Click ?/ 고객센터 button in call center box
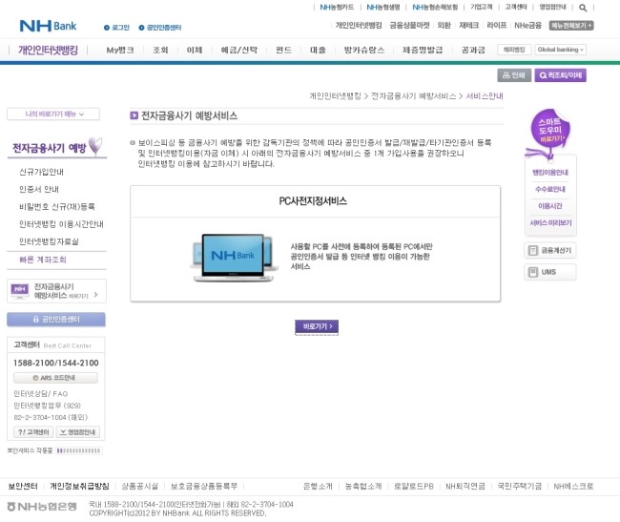The image size is (620, 522). point(33,432)
